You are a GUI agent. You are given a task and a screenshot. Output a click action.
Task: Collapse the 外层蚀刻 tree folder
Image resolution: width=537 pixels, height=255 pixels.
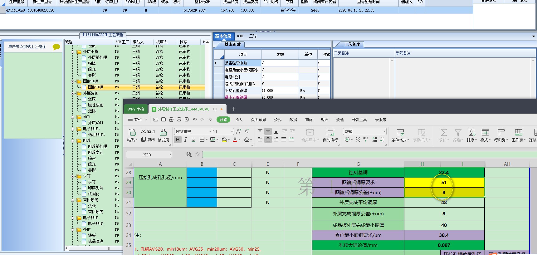(73, 93)
